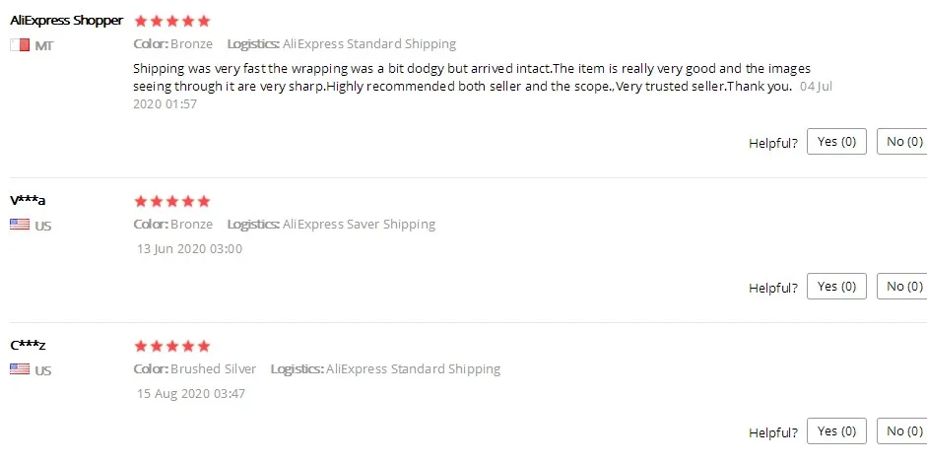This screenshot has height=462, width=927.
Task: Vote No on C***z review helpfulness
Action: 902,431
